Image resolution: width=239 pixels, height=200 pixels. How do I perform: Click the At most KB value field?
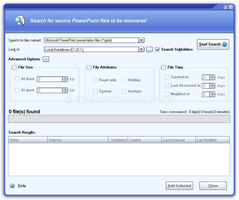click(x=50, y=90)
